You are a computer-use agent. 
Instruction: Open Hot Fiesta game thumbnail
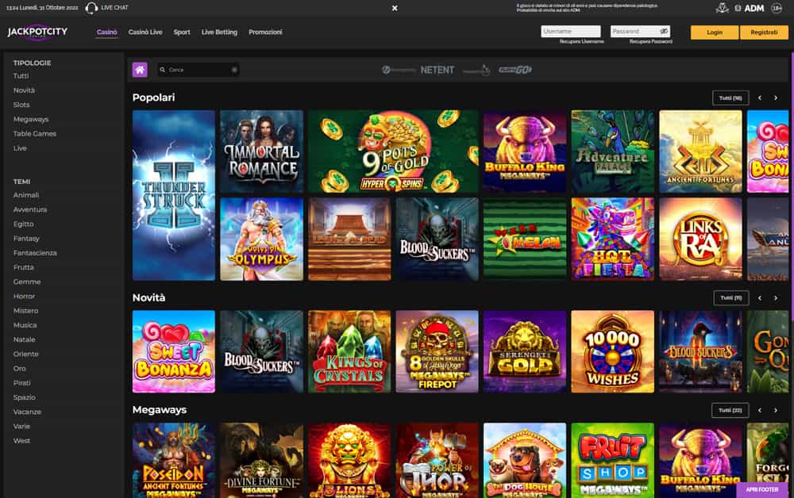(613, 239)
